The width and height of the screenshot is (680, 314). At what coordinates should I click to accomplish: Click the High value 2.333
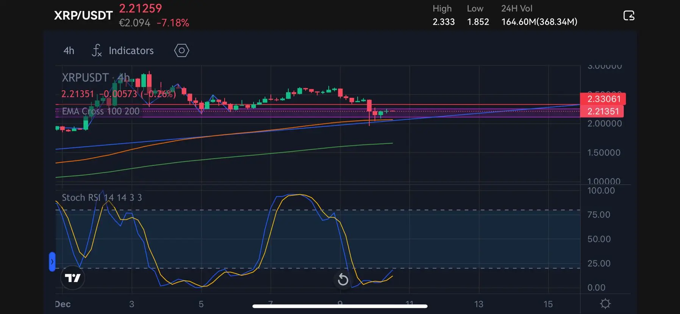(x=444, y=22)
